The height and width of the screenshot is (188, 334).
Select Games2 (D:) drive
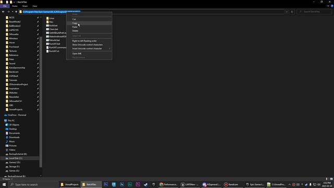coord(15,162)
